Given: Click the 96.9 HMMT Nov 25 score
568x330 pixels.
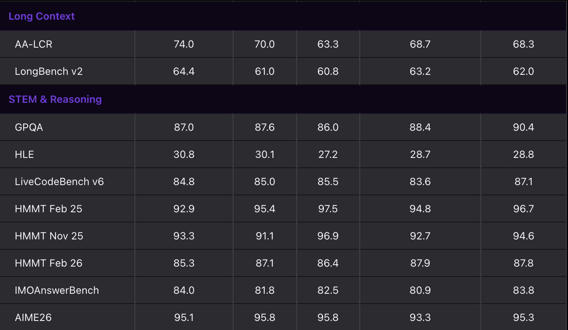Looking at the screenshot, I should click(328, 236).
